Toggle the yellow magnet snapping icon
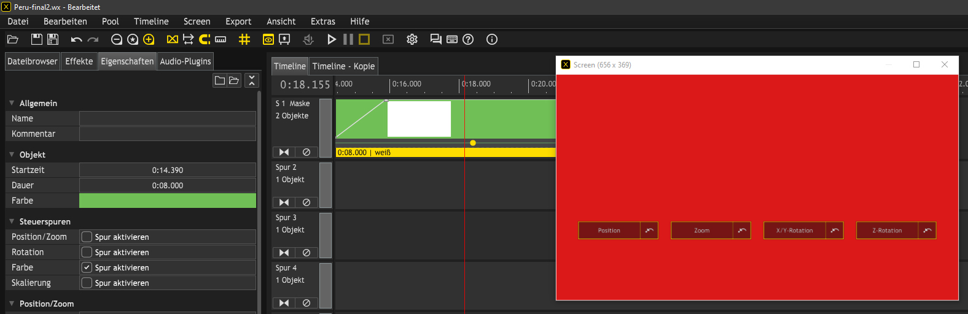Image resolution: width=968 pixels, height=314 pixels. [x=205, y=39]
